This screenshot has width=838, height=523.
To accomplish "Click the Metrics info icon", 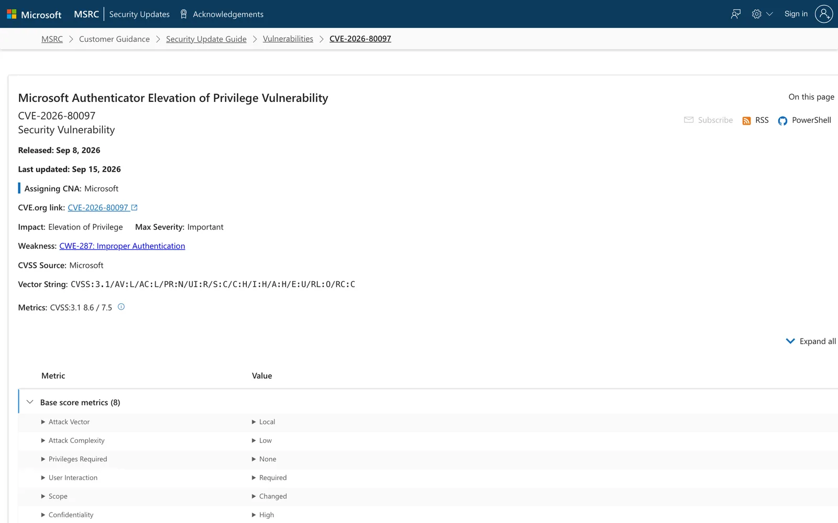I will point(121,307).
